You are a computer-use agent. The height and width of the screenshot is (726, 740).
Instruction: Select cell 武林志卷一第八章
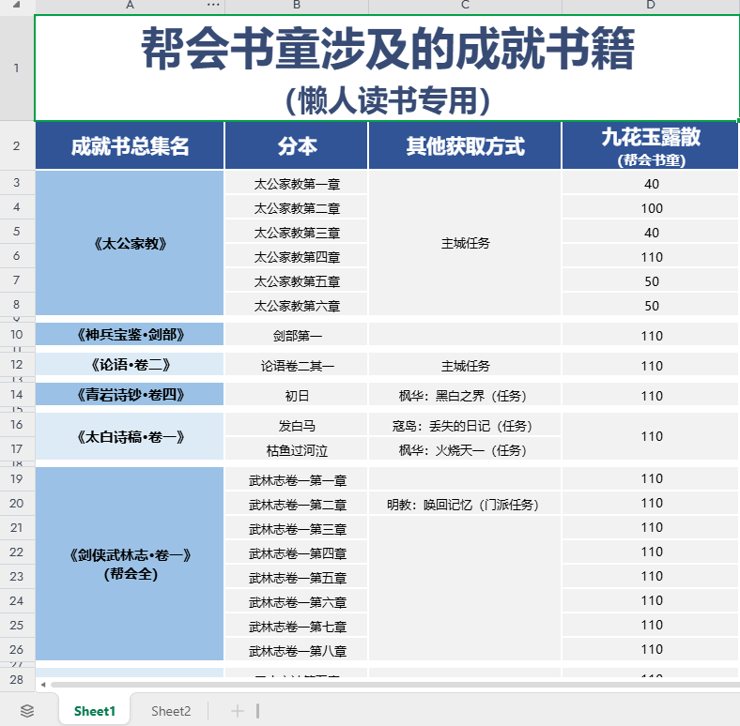297,650
